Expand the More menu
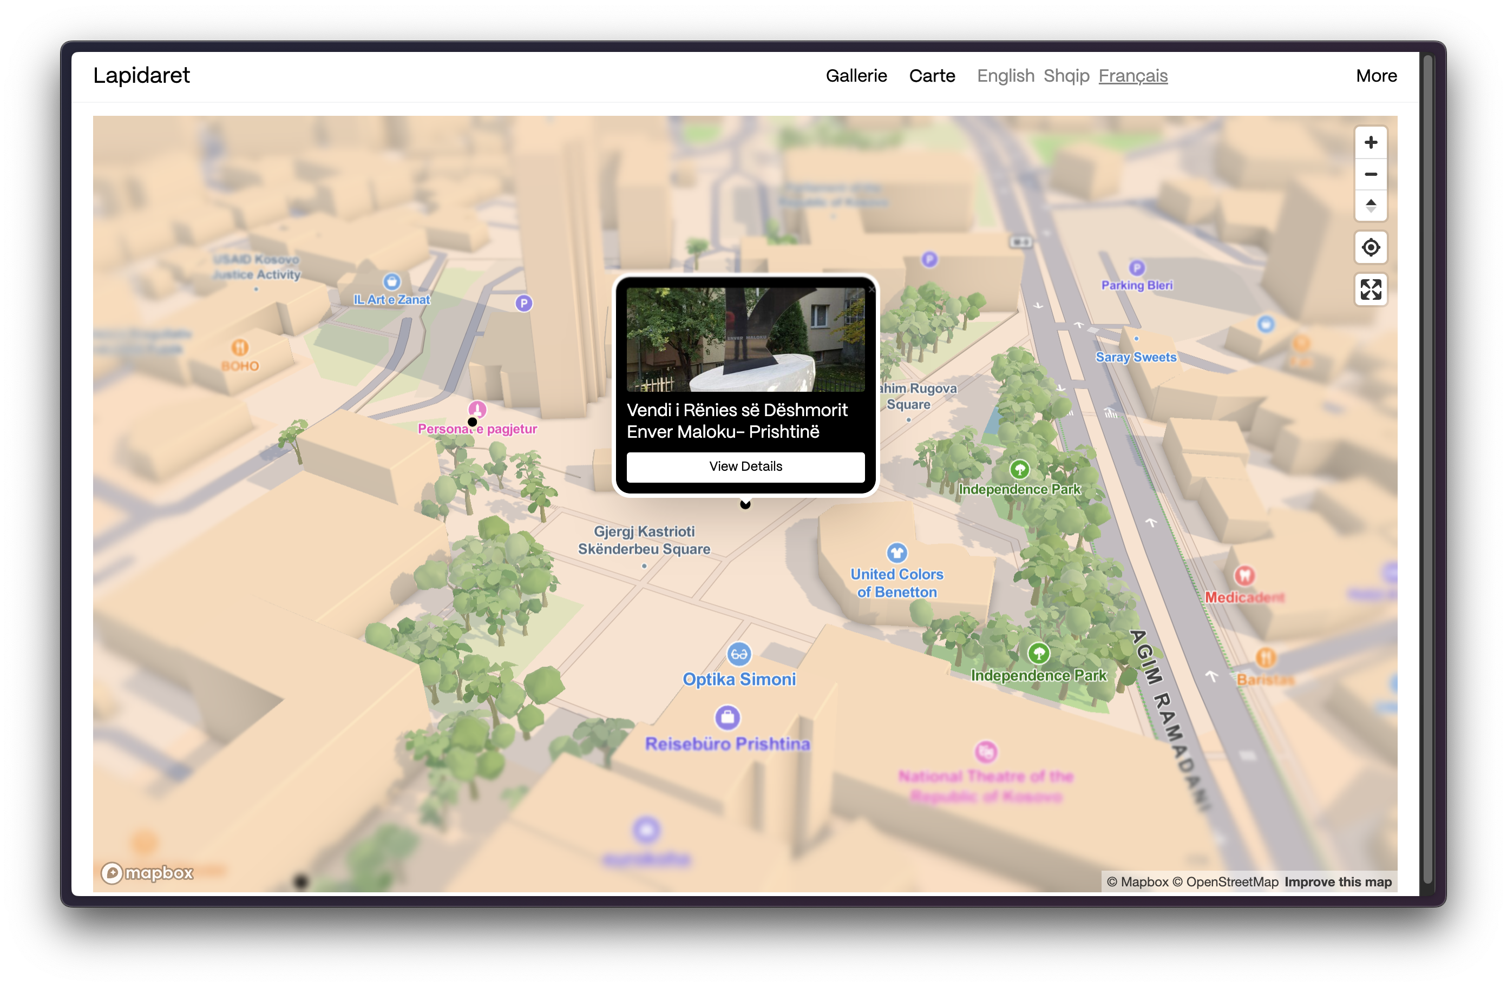The height and width of the screenshot is (987, 1507). coord(1376,76)
